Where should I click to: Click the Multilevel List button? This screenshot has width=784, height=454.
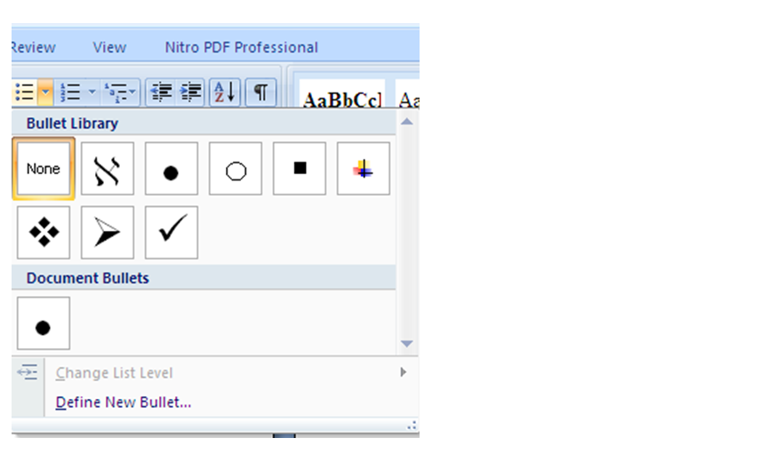[x=116, y=92]
